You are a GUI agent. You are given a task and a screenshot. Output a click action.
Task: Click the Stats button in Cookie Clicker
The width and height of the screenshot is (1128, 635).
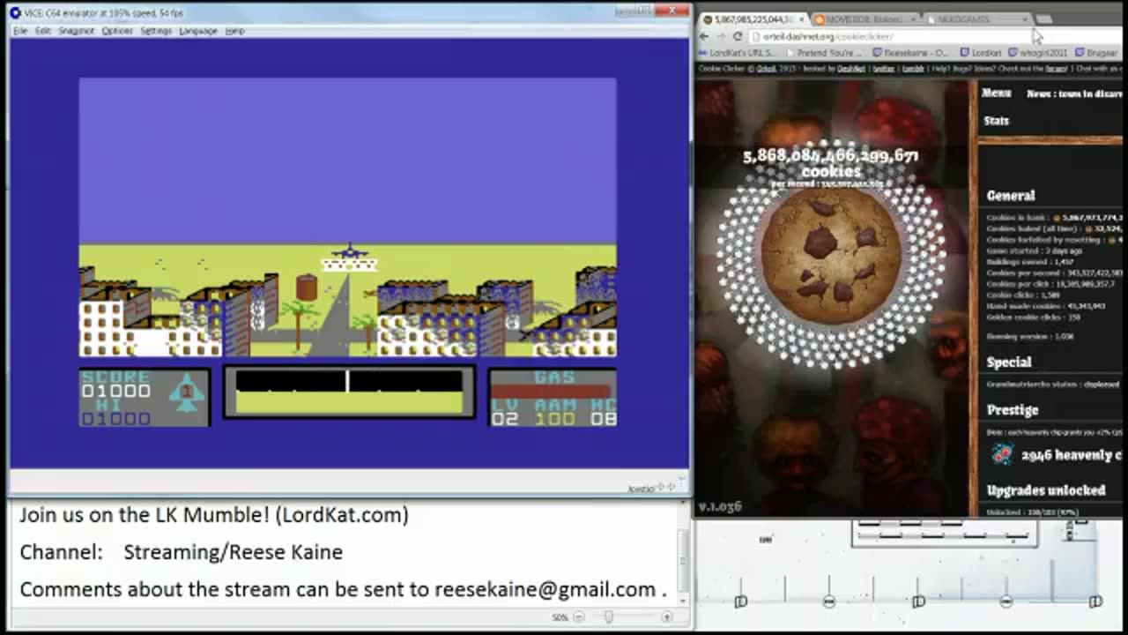[x=996, y=121]
